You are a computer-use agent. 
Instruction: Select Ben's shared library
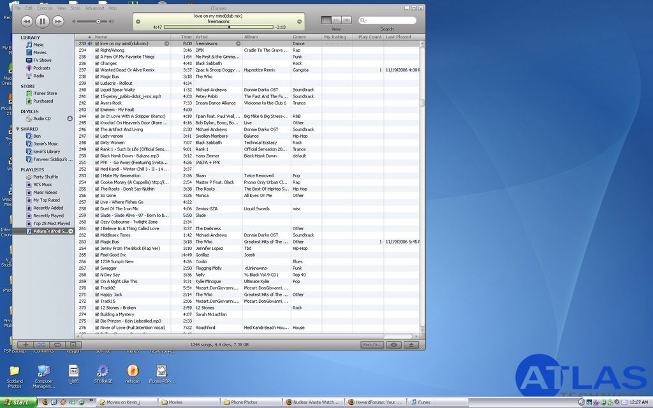37,136
